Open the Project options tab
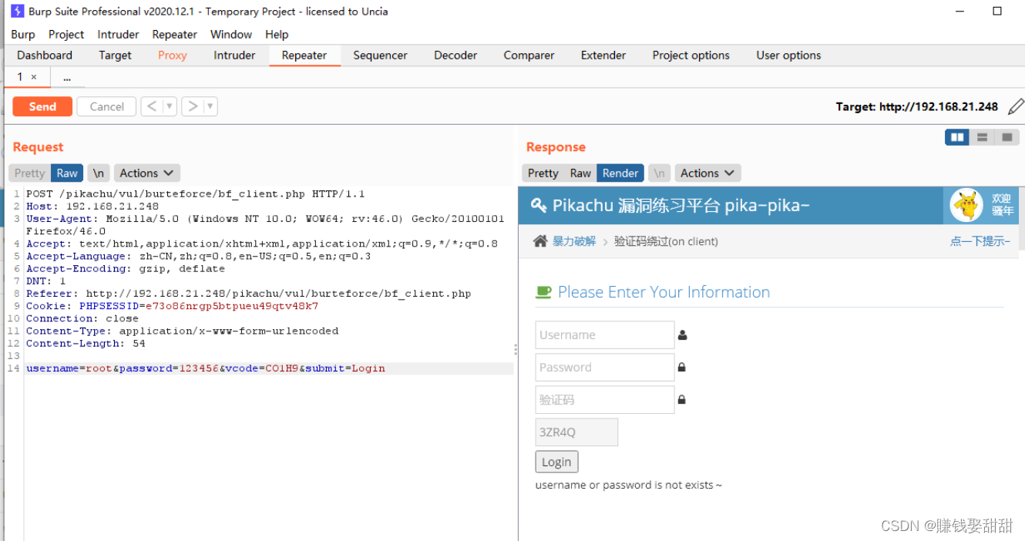The width and height of the screenshot is (1025, 541). [691, 55]
